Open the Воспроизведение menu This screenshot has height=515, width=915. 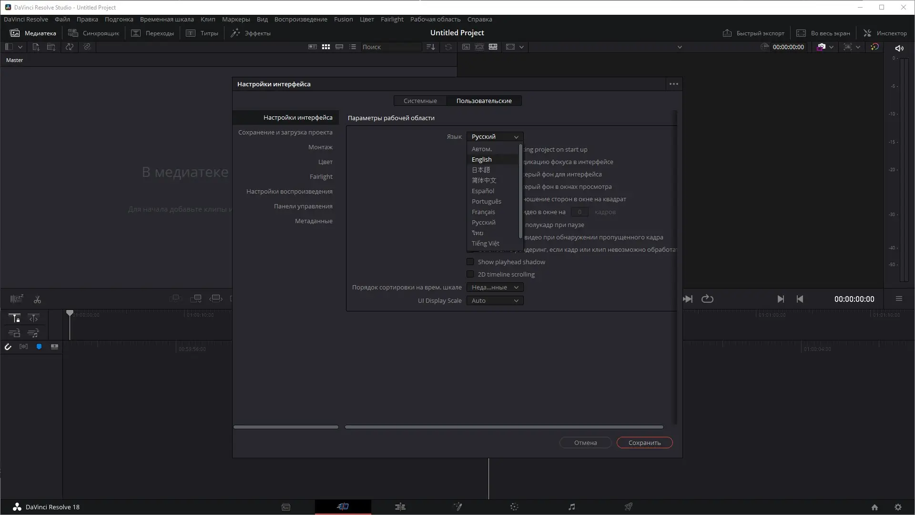300,19
